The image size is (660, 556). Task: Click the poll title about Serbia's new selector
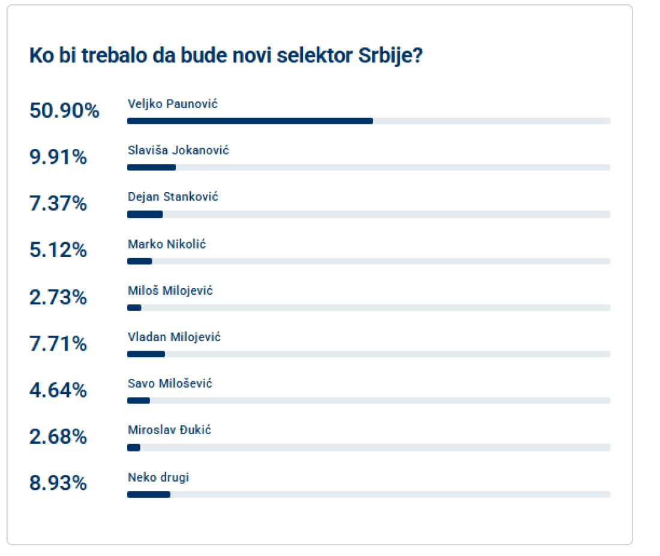tap(226, 56)
